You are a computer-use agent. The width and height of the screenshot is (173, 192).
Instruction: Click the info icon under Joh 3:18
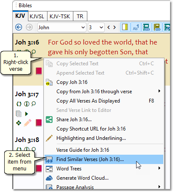(27, 149)
